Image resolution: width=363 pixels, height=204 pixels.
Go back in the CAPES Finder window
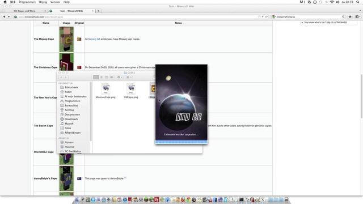click(61, 77)
